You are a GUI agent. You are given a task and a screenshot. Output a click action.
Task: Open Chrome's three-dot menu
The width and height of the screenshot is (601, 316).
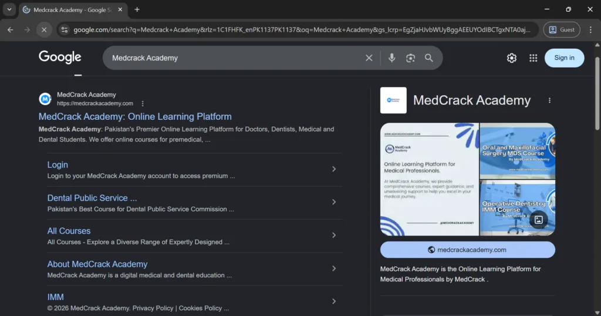(590, 29)
